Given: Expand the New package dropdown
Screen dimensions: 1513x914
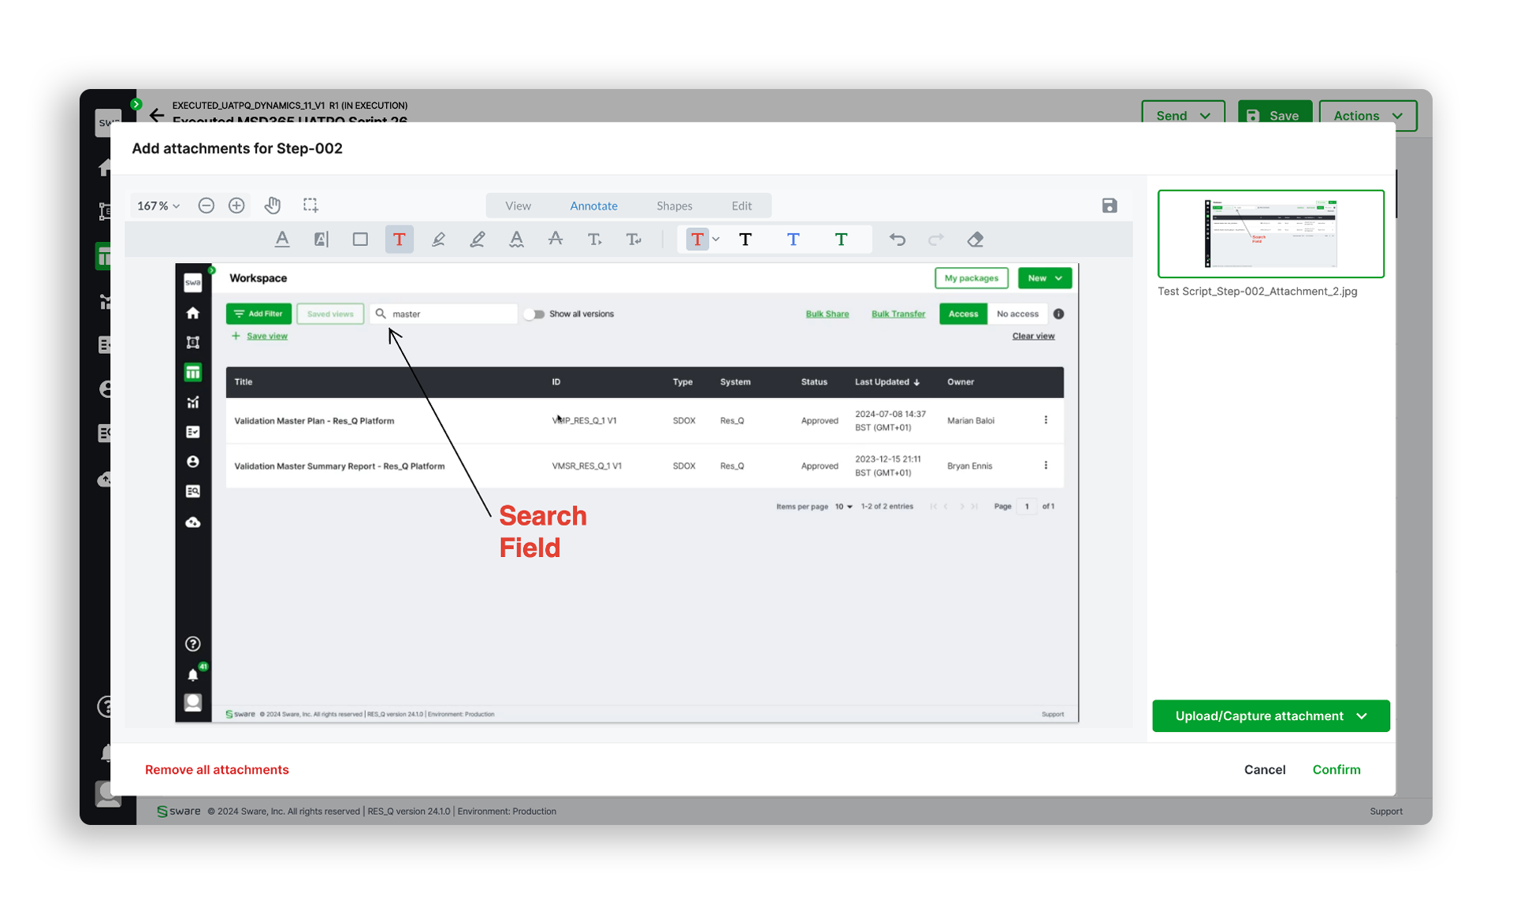Looking at the screenshot, I should point(1059,279).
